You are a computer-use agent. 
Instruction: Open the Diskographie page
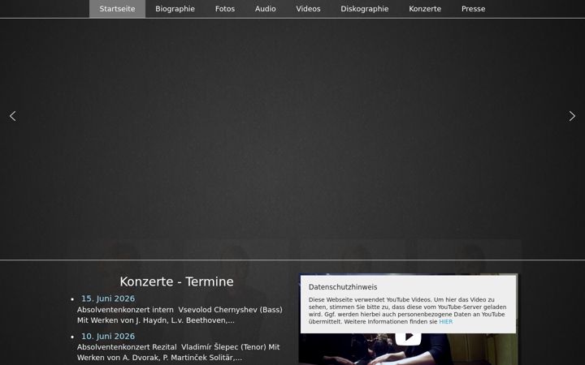click(365, 9)
